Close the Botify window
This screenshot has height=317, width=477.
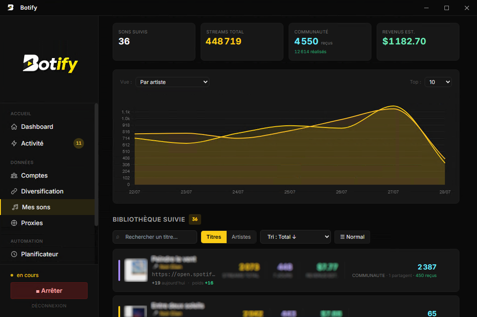[466, 8]
